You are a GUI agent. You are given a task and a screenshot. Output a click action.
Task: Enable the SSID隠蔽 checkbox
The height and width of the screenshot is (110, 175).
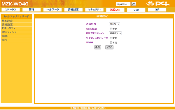click(x=111, y=29)
